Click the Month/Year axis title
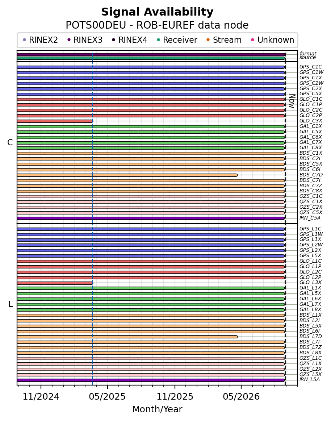Screen dimensions: 331x421 157,409
